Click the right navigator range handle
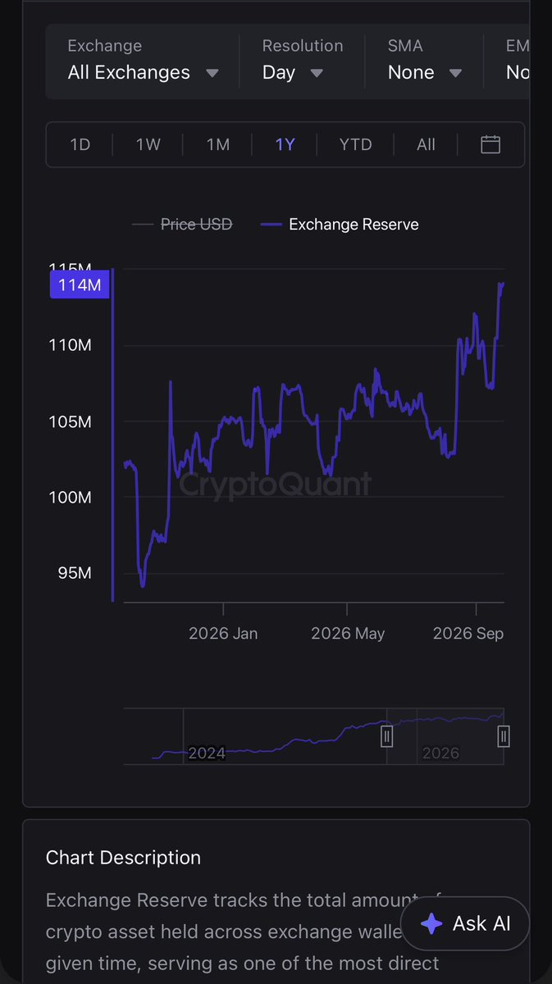This screenshot has height=984, width=552. (504, 736)
